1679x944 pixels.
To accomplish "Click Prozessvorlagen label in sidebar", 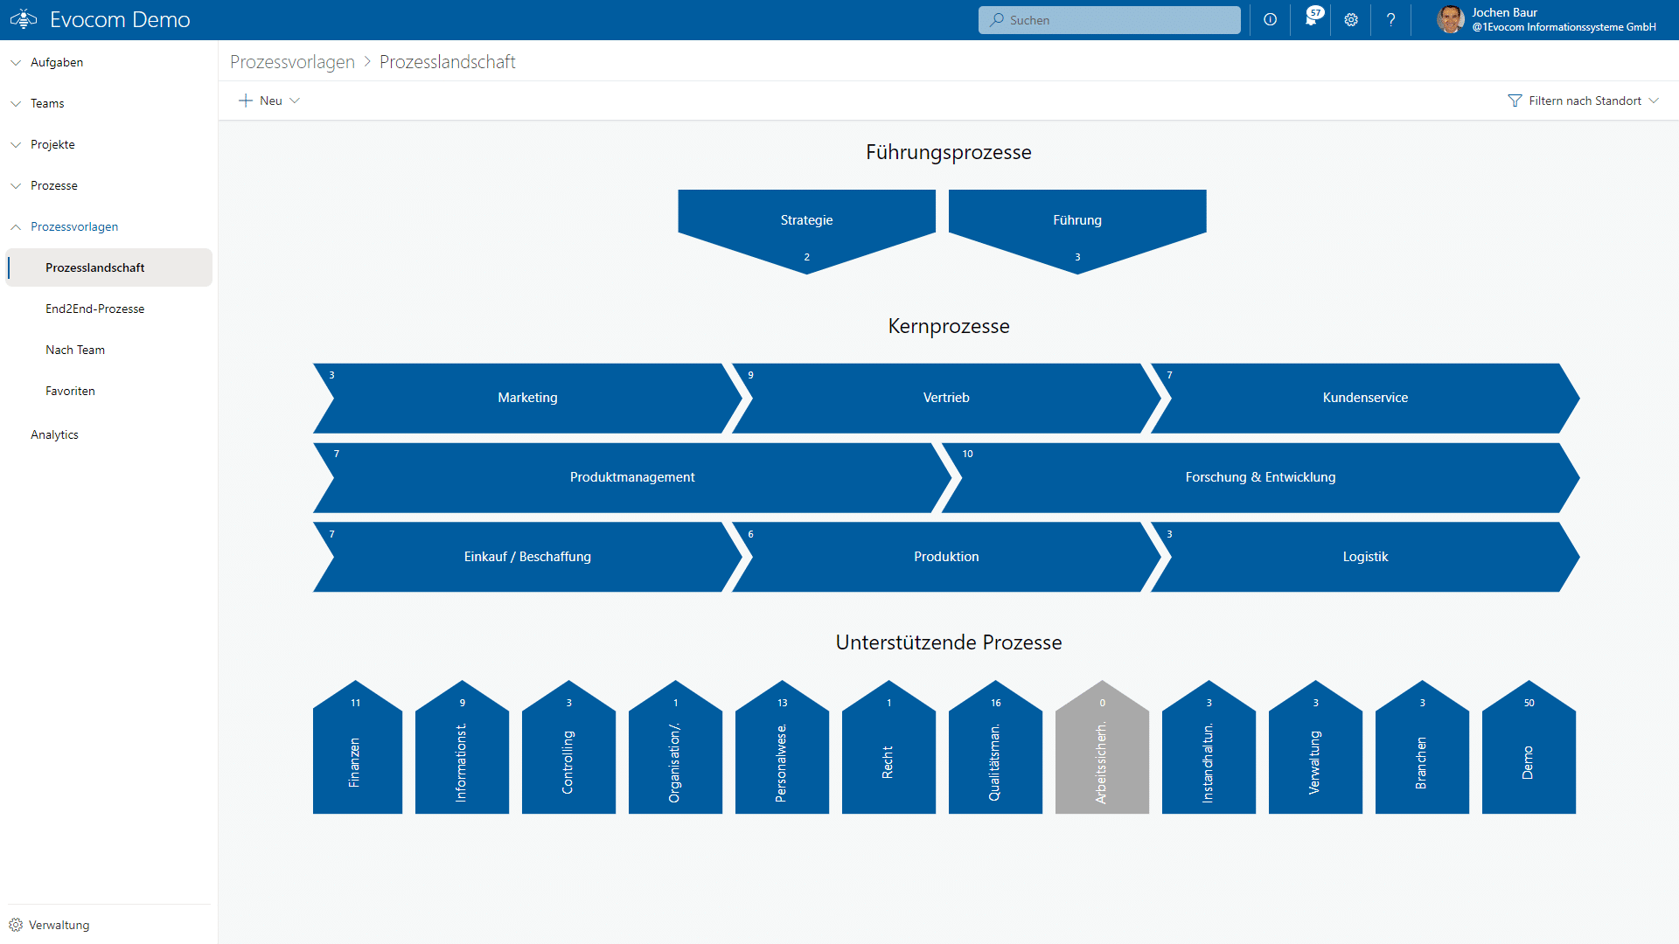I will coord(74,226).
